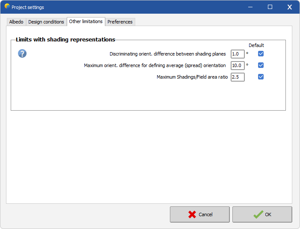This screenshot has width=300, height=229.
Task: Cancel the project settings dialog
Action: [200, 214]
